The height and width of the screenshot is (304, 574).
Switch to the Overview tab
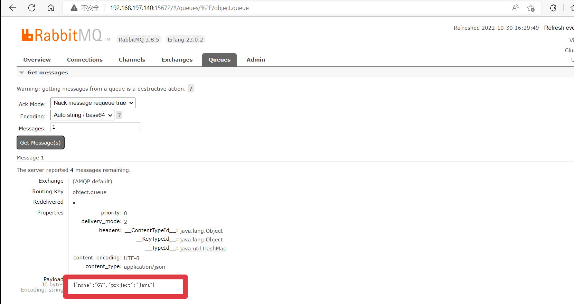tap(37, 59)
